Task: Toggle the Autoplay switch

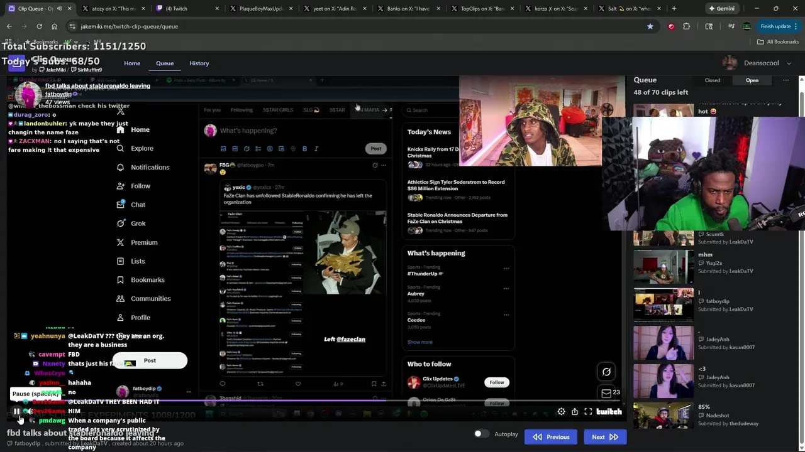Action: tap(481, 434)
